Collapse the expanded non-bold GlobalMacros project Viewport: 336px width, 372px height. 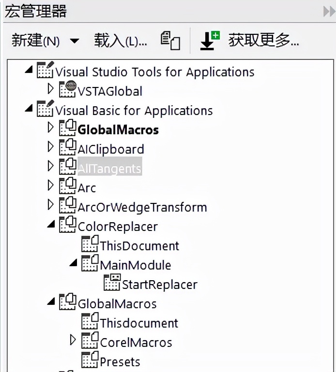(51, 301)
